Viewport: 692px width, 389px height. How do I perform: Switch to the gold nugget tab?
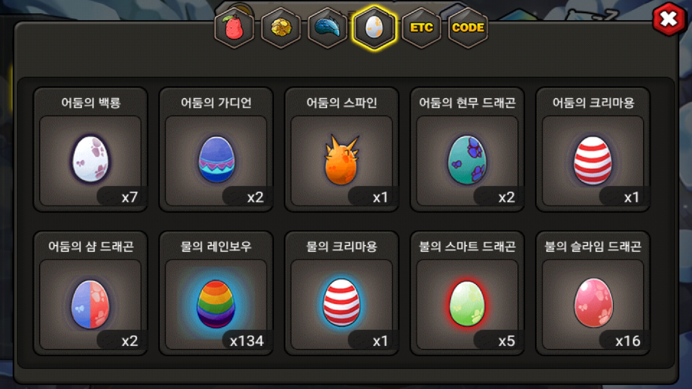pyautogui.click(x=281, y=28)
